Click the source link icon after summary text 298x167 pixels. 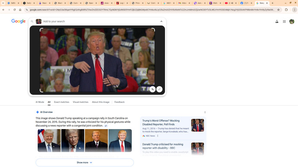coord(106,126)
